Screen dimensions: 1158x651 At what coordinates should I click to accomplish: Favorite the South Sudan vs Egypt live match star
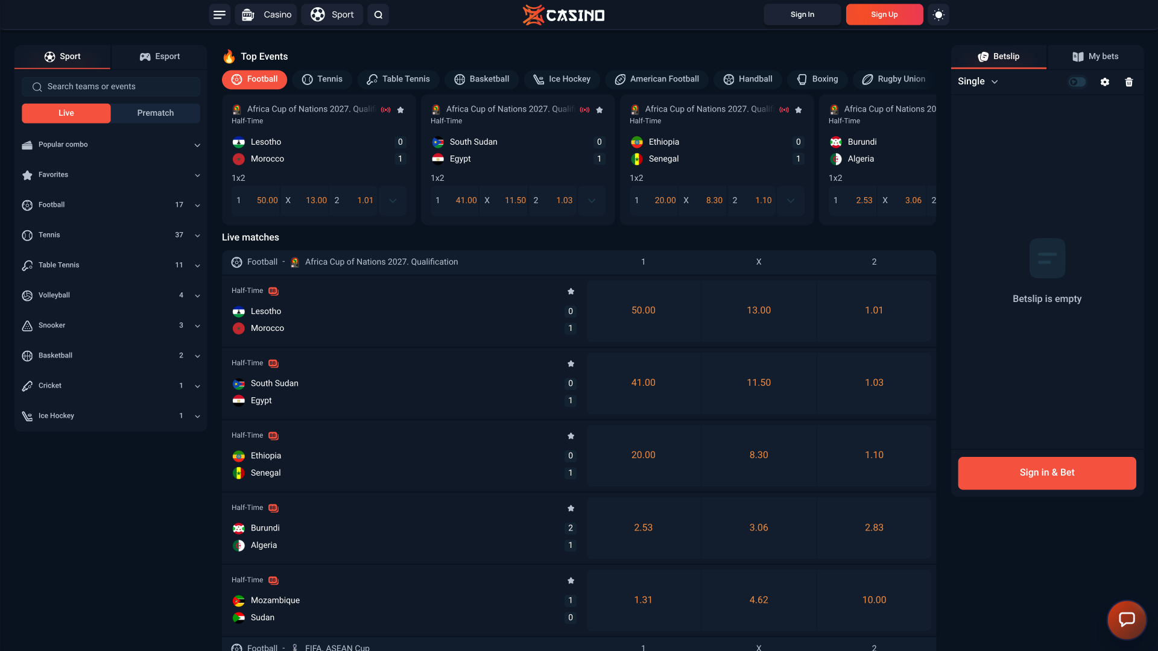click(571, 363)
